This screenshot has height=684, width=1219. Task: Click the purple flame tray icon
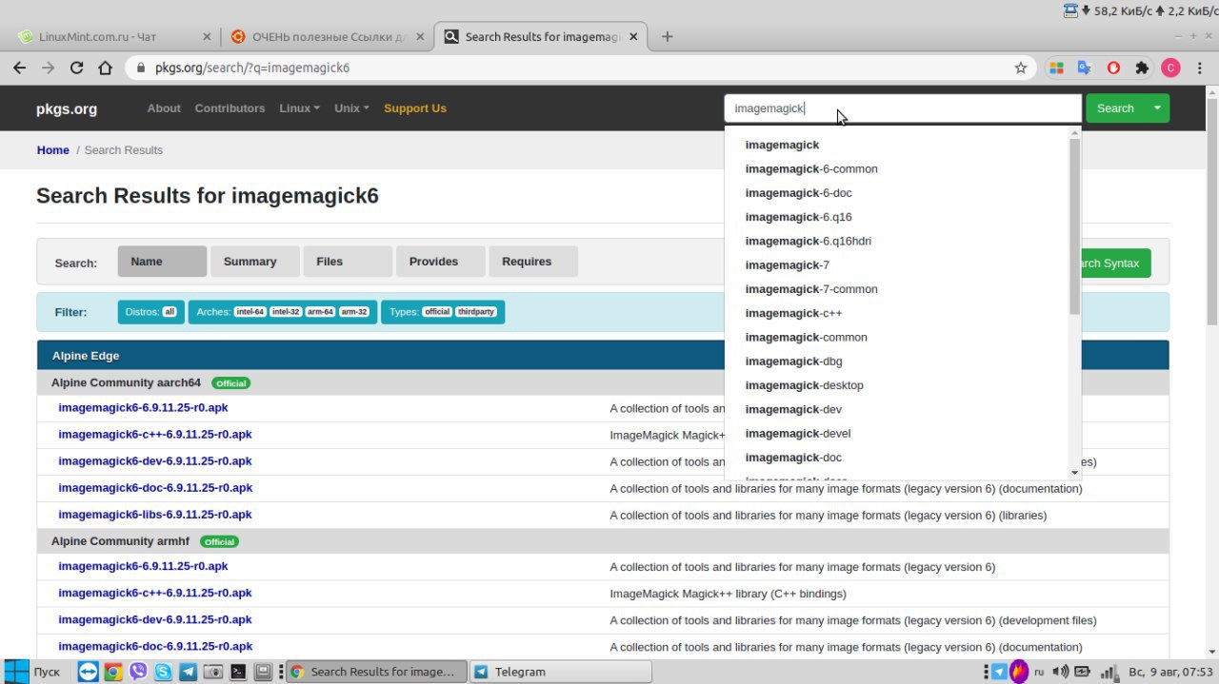1019,672
